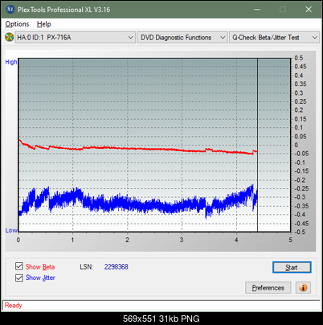This screenshot has height=325, width=323.
Task: Click the disc drive icon beside the drive selector
Action: (10, 37)
